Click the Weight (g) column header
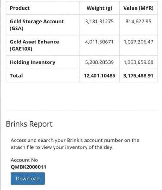Image resolution: width=162 pixels, height=190 pixels. click(x=100, y=8)
